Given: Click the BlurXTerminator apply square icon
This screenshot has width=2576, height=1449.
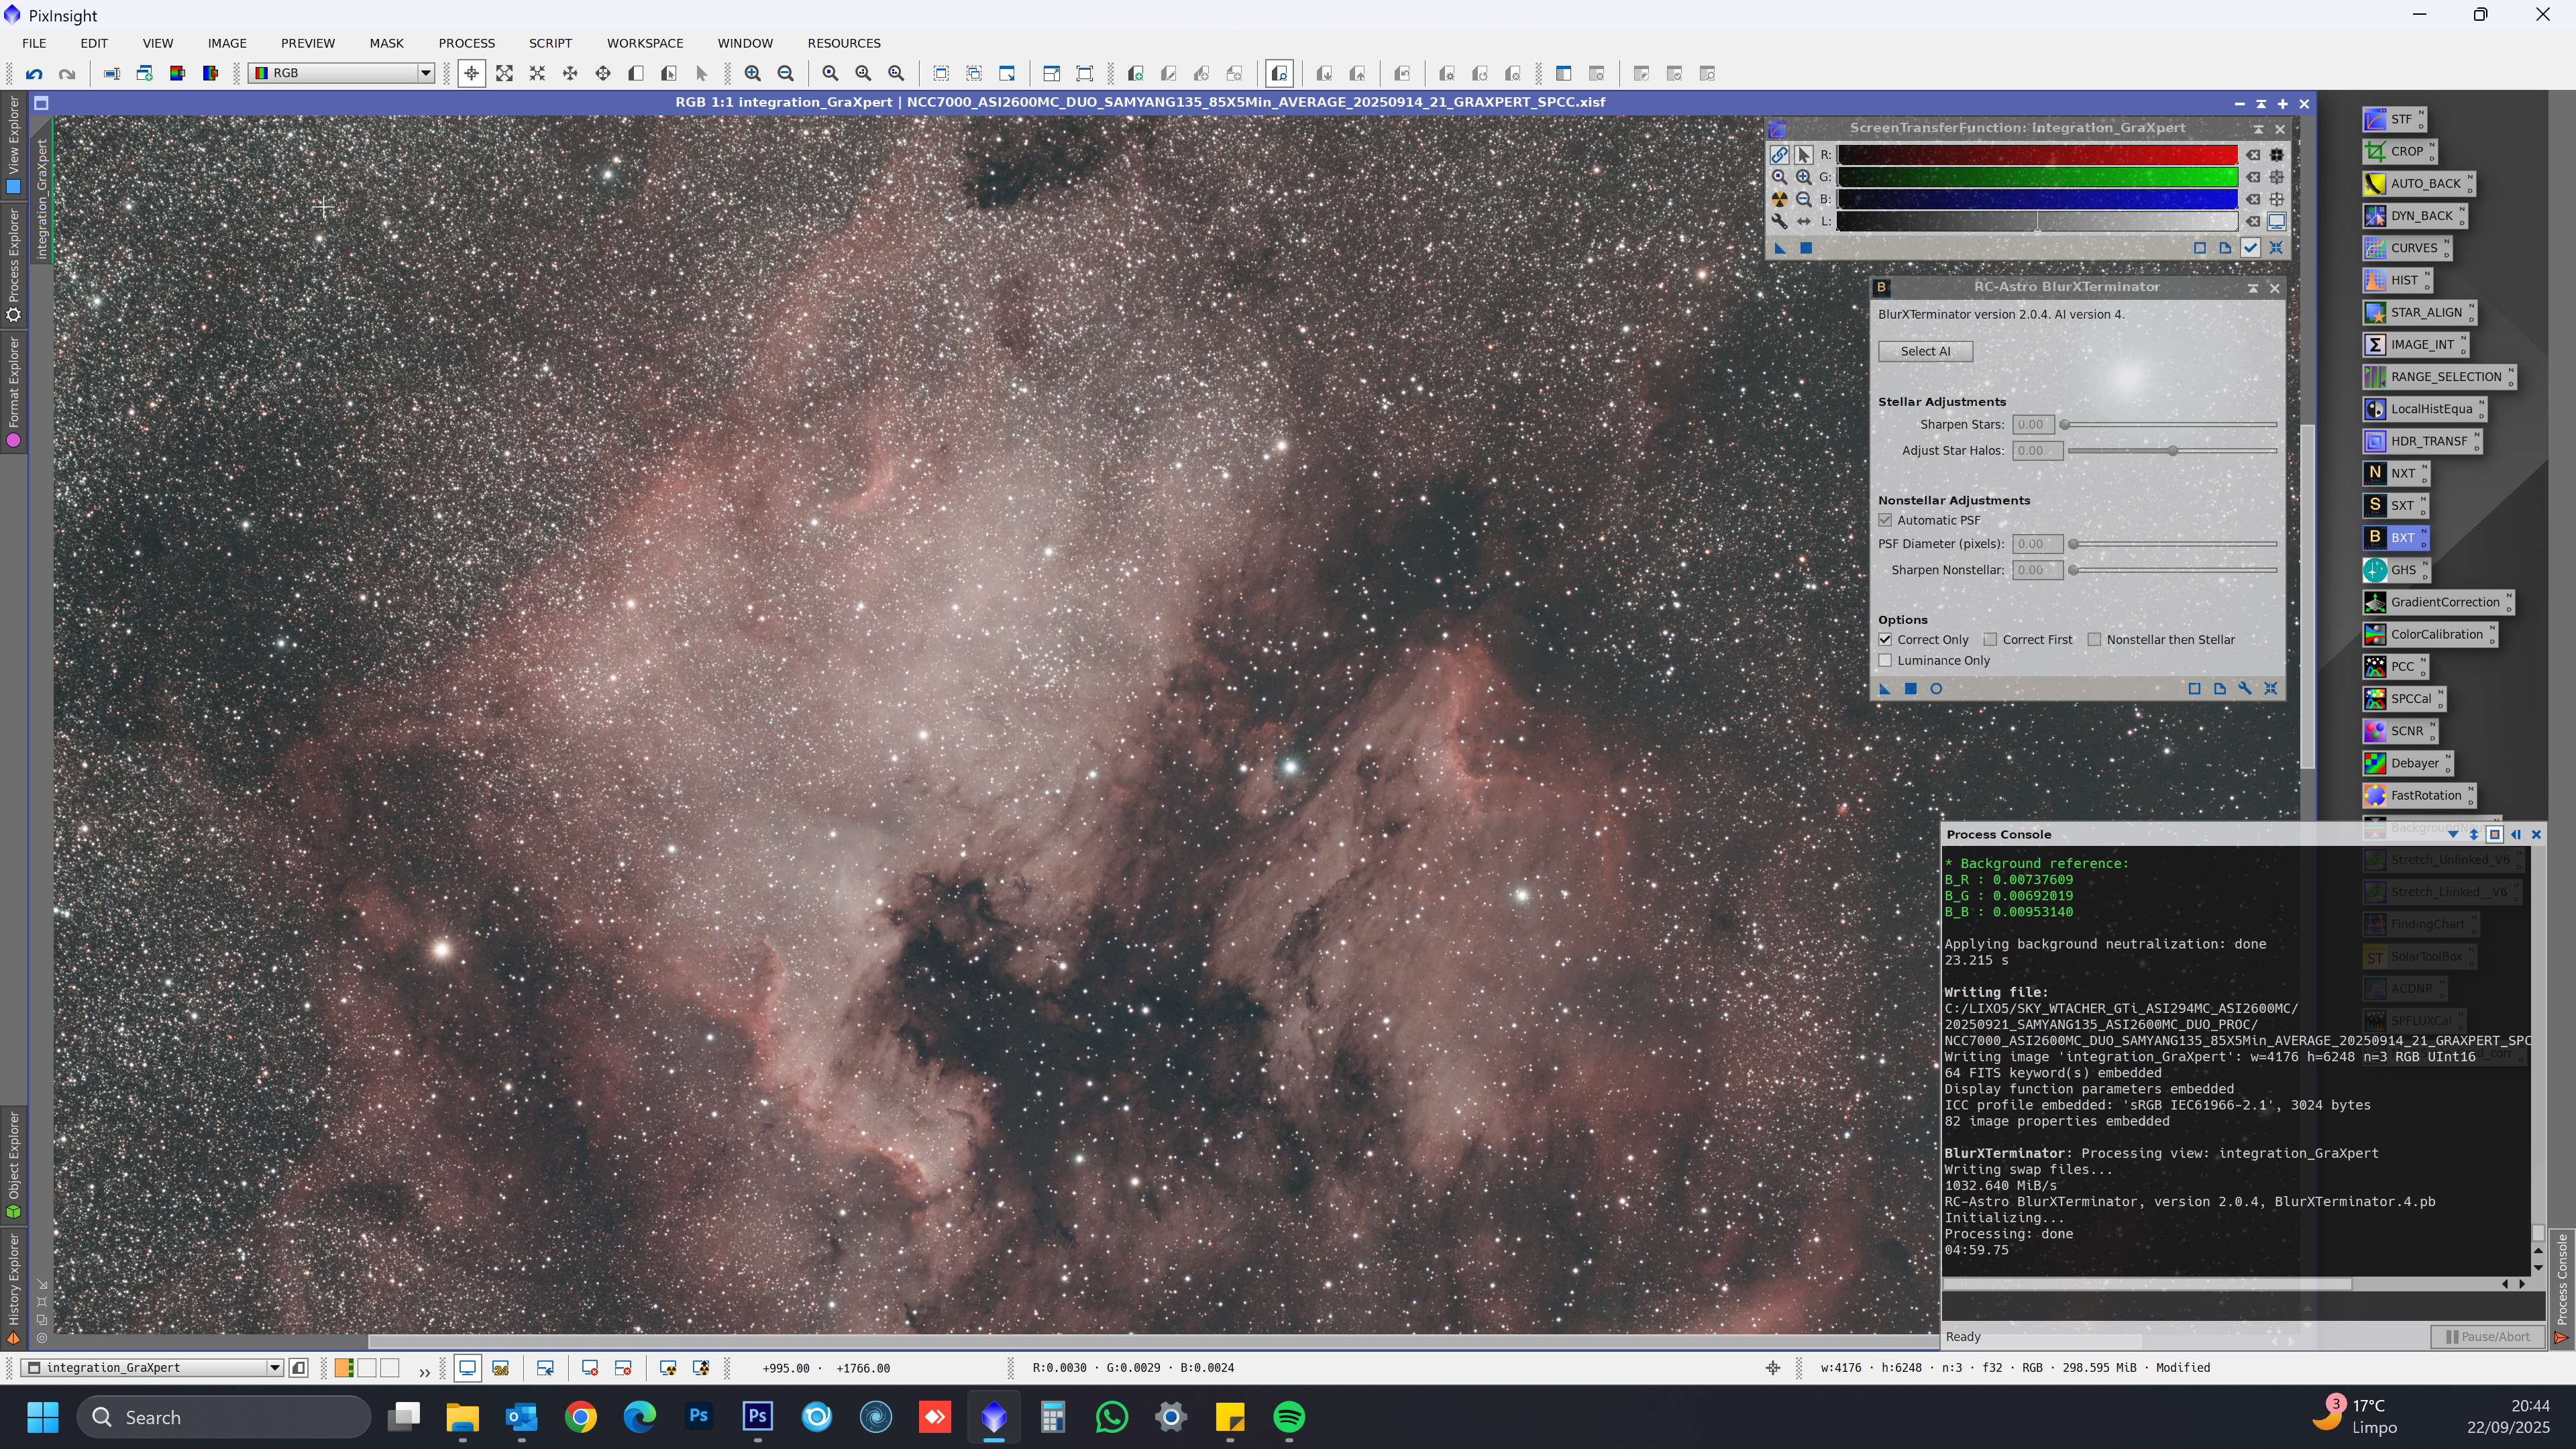Looking at the screenshot, I should click(x=1910, y=688).
